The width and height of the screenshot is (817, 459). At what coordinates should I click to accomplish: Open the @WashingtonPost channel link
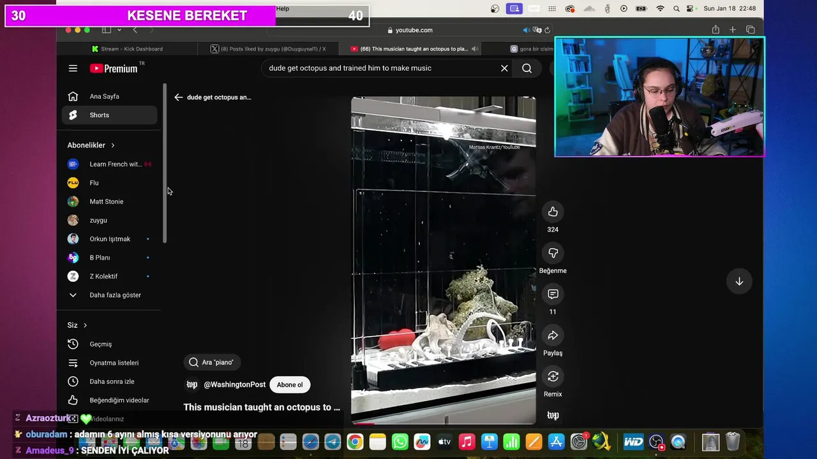click(235, 384)
